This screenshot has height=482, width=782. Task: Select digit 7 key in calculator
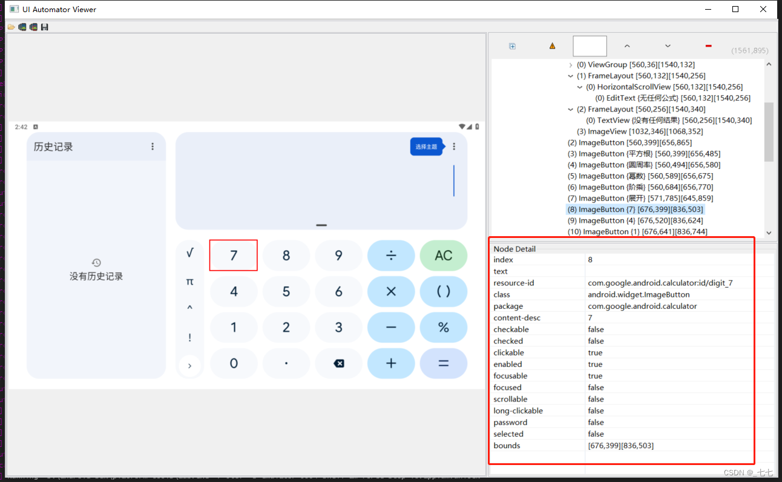(x=234, y=256)
